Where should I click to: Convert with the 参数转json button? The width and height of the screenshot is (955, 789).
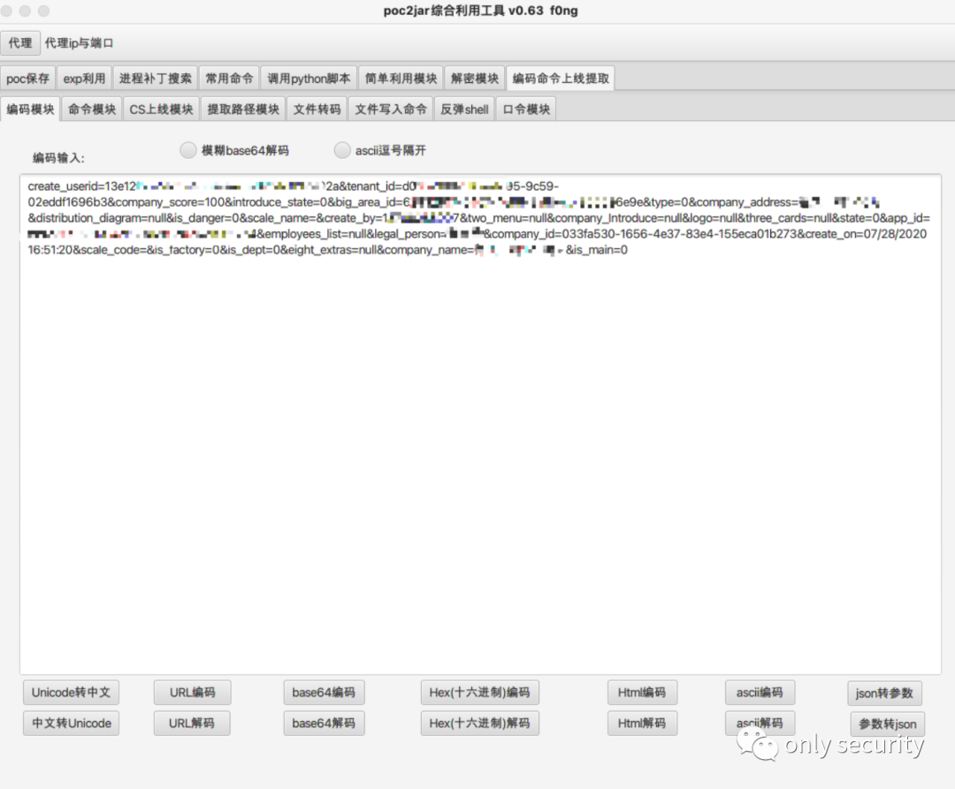click(888, 724)
